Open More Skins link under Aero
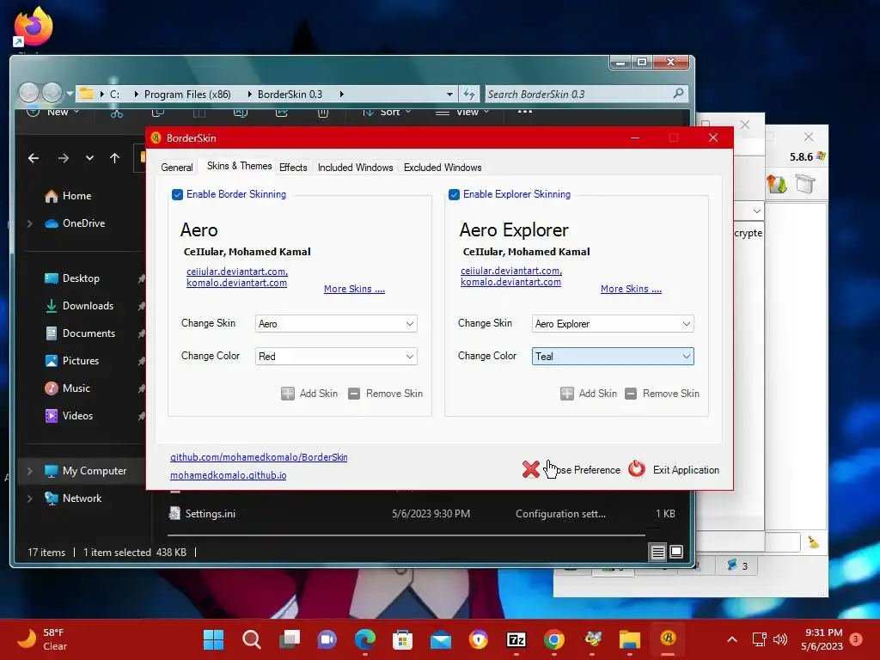Viewport: 880px width, 660px height. click(x=354, y=289)
